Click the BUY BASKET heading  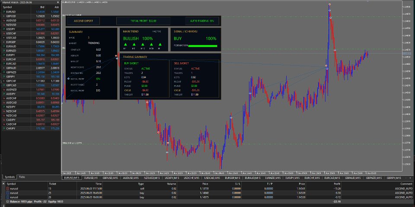131,64
